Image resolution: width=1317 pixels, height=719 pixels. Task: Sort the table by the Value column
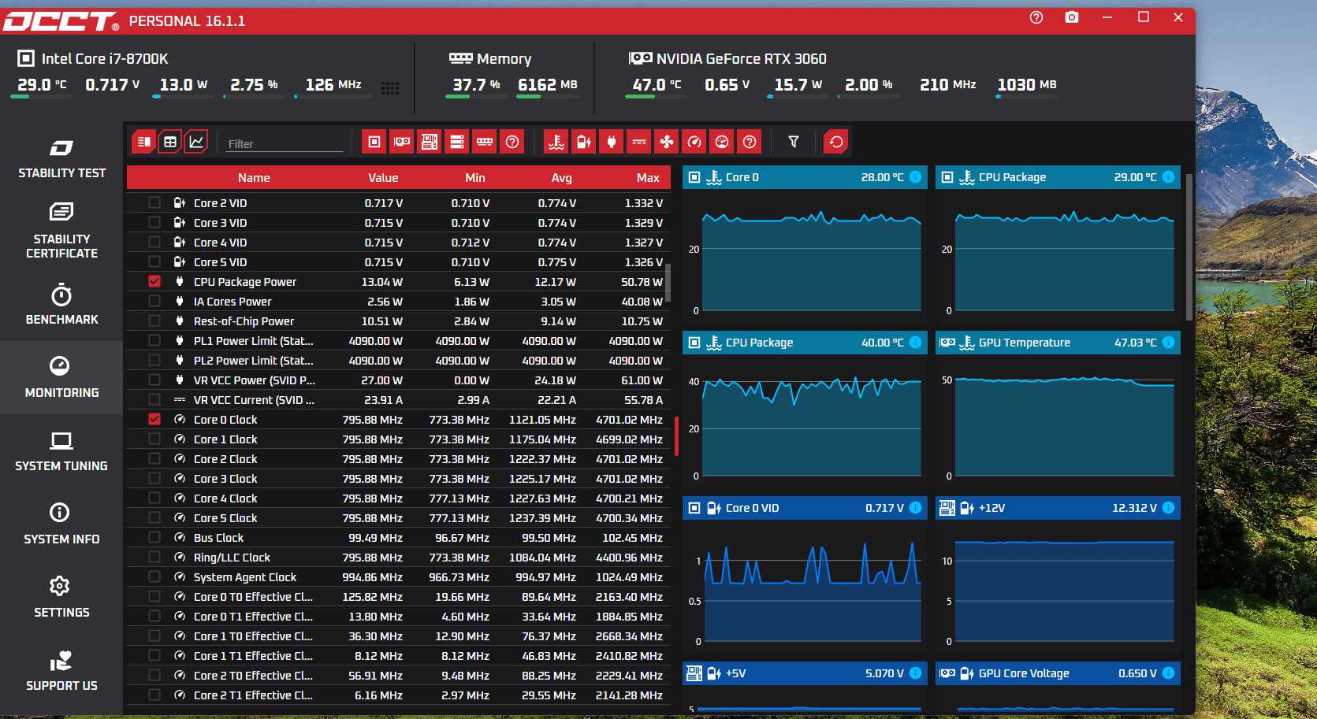coord(383,178)
